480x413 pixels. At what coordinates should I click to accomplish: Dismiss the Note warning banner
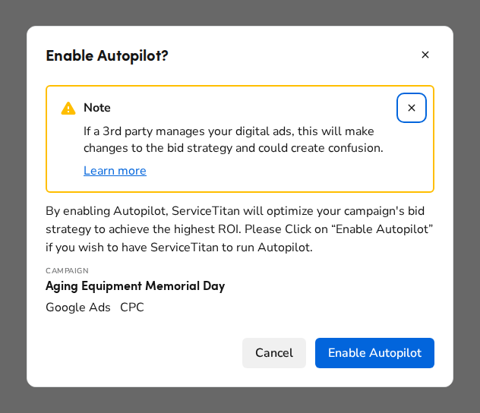point(412,108)
